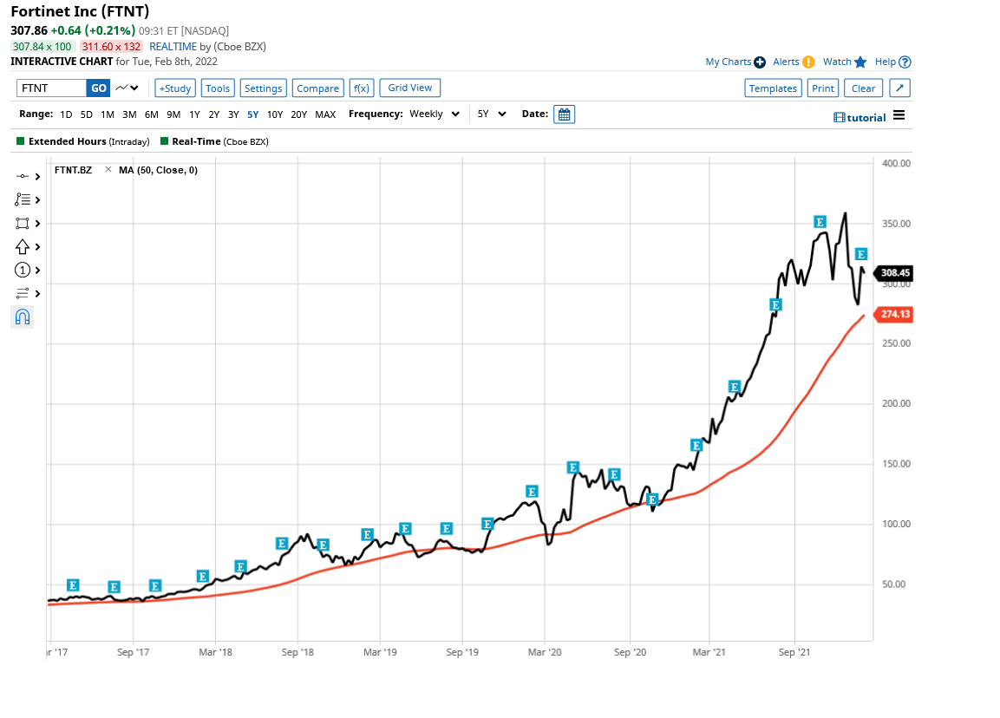Expand the numbered annotation submenu chevron
This screenshot has height=718, width=1000.
(37, 271)
